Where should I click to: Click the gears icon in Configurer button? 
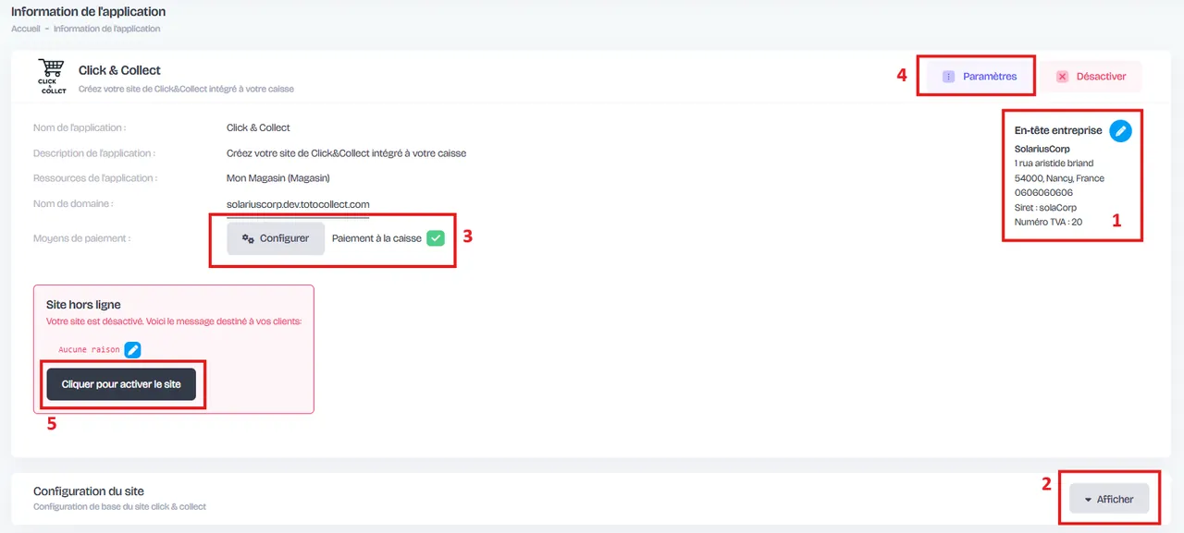coord(248,238)
